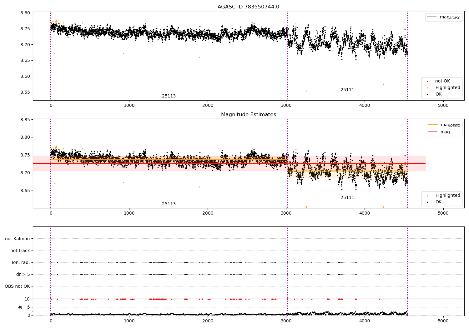
Task: Click the 8.80 y-tick of the top plot
Action: point(25,13)
